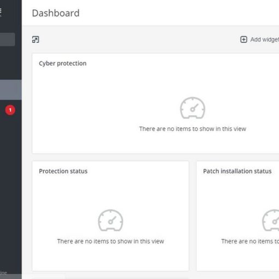Click the plus icon beside Add widget
This screenshot has height=279, width=279.
point(243,39)
